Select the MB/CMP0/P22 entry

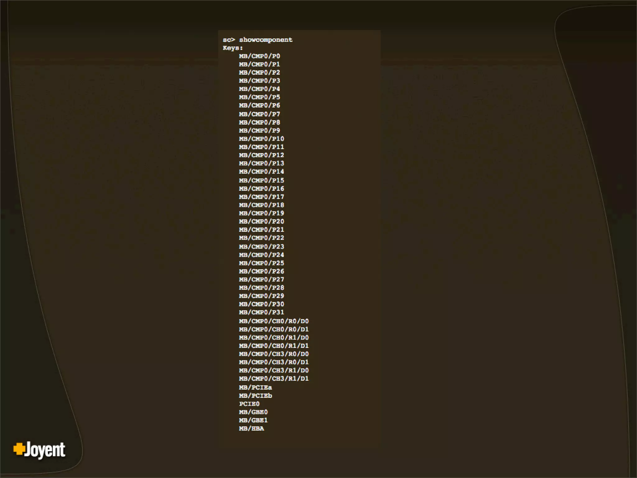(x=262, y=238)
